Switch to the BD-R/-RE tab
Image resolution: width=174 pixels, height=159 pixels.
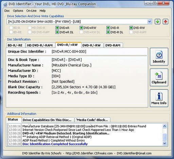coord(16,45)
